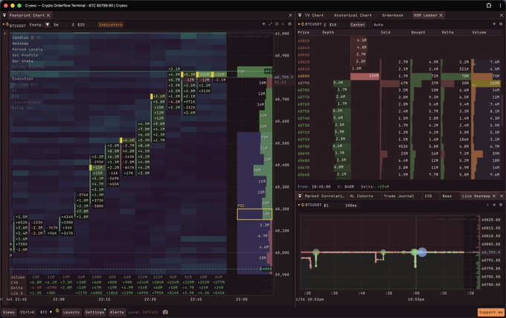Toggle the Delta Vol indicator
Screen dimensions: 506x318
(x=22, y=108)
